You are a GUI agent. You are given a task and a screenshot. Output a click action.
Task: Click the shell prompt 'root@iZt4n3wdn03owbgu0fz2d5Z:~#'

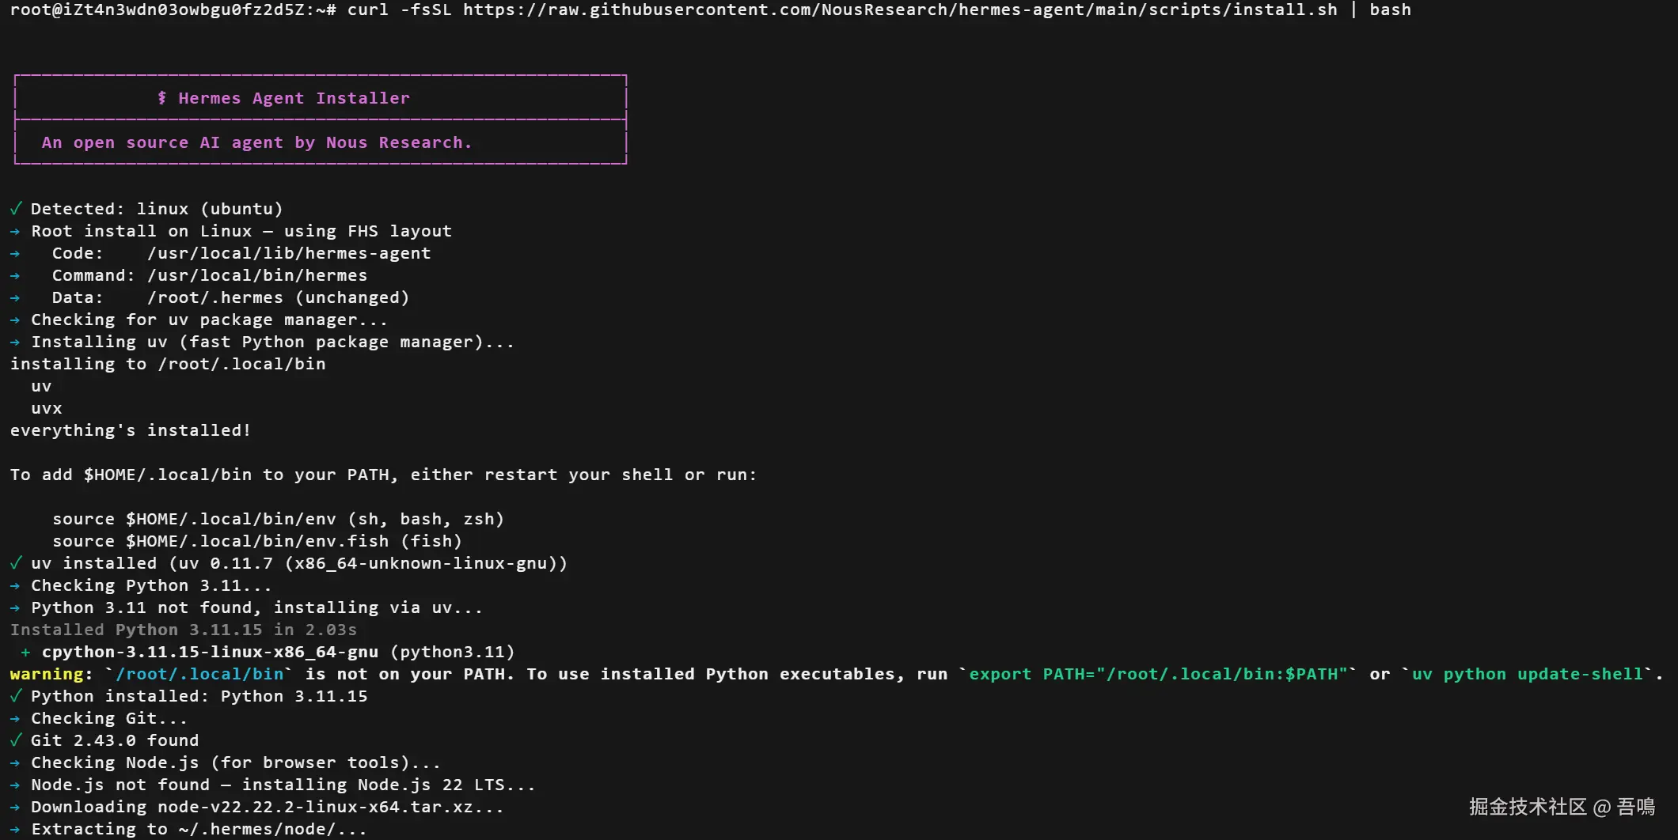[173, 10]
